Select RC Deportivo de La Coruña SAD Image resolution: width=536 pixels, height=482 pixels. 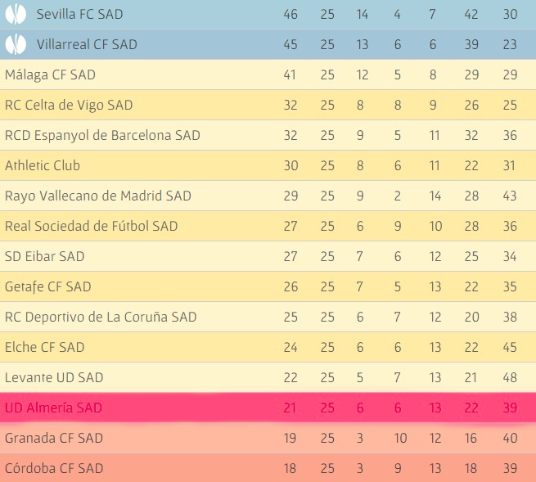pyautogui.click(x=101, y=317)
